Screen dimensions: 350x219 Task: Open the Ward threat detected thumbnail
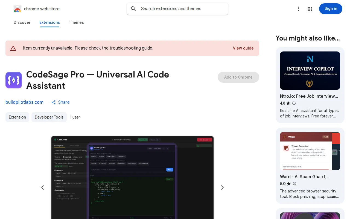(310, 151)
